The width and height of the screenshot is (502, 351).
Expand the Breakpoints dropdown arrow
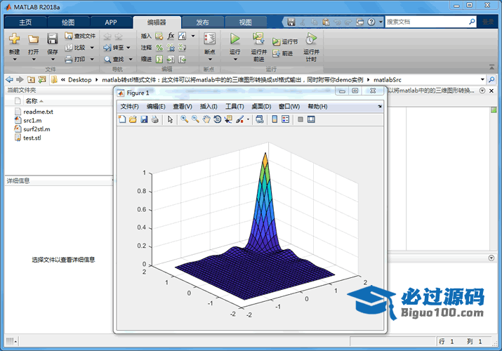pos(210,60)
